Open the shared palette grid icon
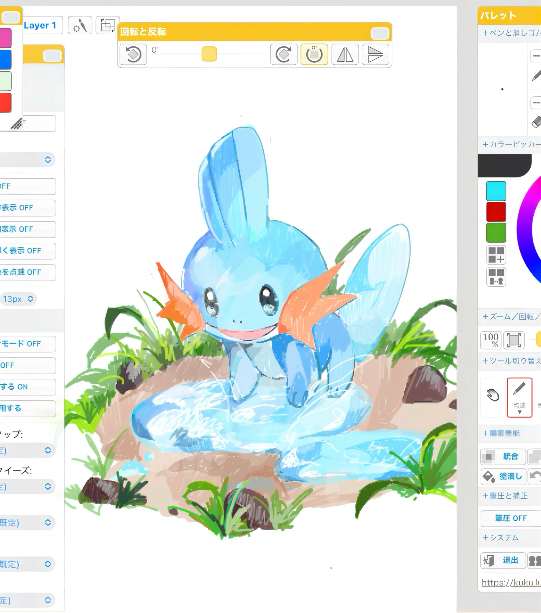 coord(496,277)
